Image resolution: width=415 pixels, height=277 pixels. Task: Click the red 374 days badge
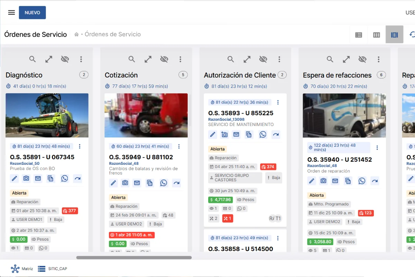point(268,167)
